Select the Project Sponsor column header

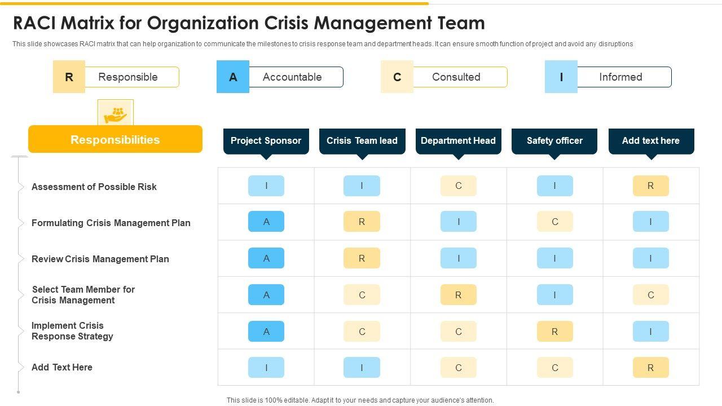click(x=266, y=141)
